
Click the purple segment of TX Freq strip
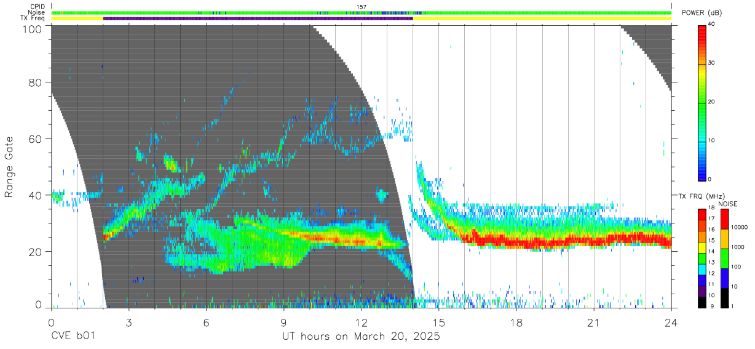point(258,18)
